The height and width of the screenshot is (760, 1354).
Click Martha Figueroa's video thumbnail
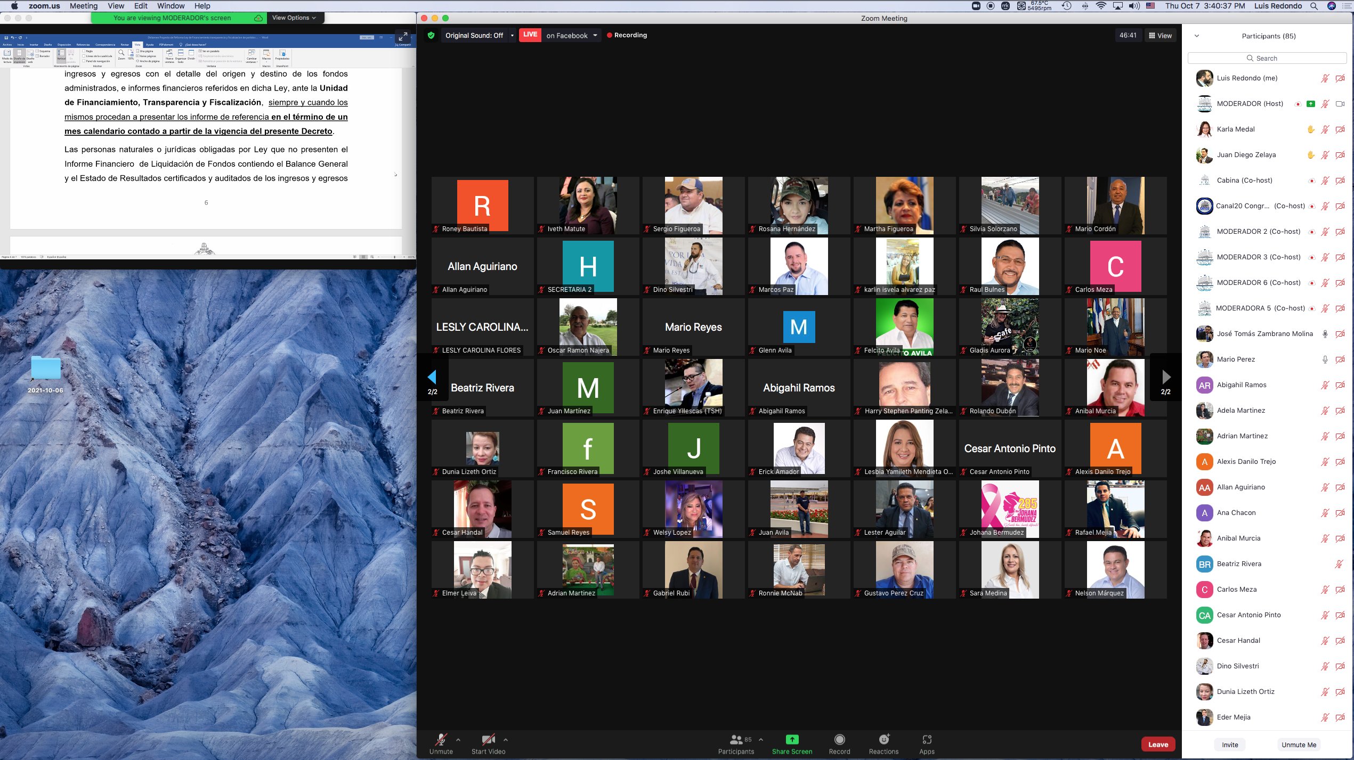coord(904,205)
